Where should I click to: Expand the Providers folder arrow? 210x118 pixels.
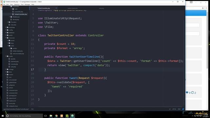click(x=8, y=22)
